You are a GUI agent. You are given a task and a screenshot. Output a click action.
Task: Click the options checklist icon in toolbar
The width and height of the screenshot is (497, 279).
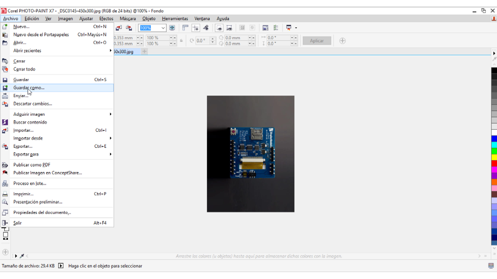[x=276, y=28]
